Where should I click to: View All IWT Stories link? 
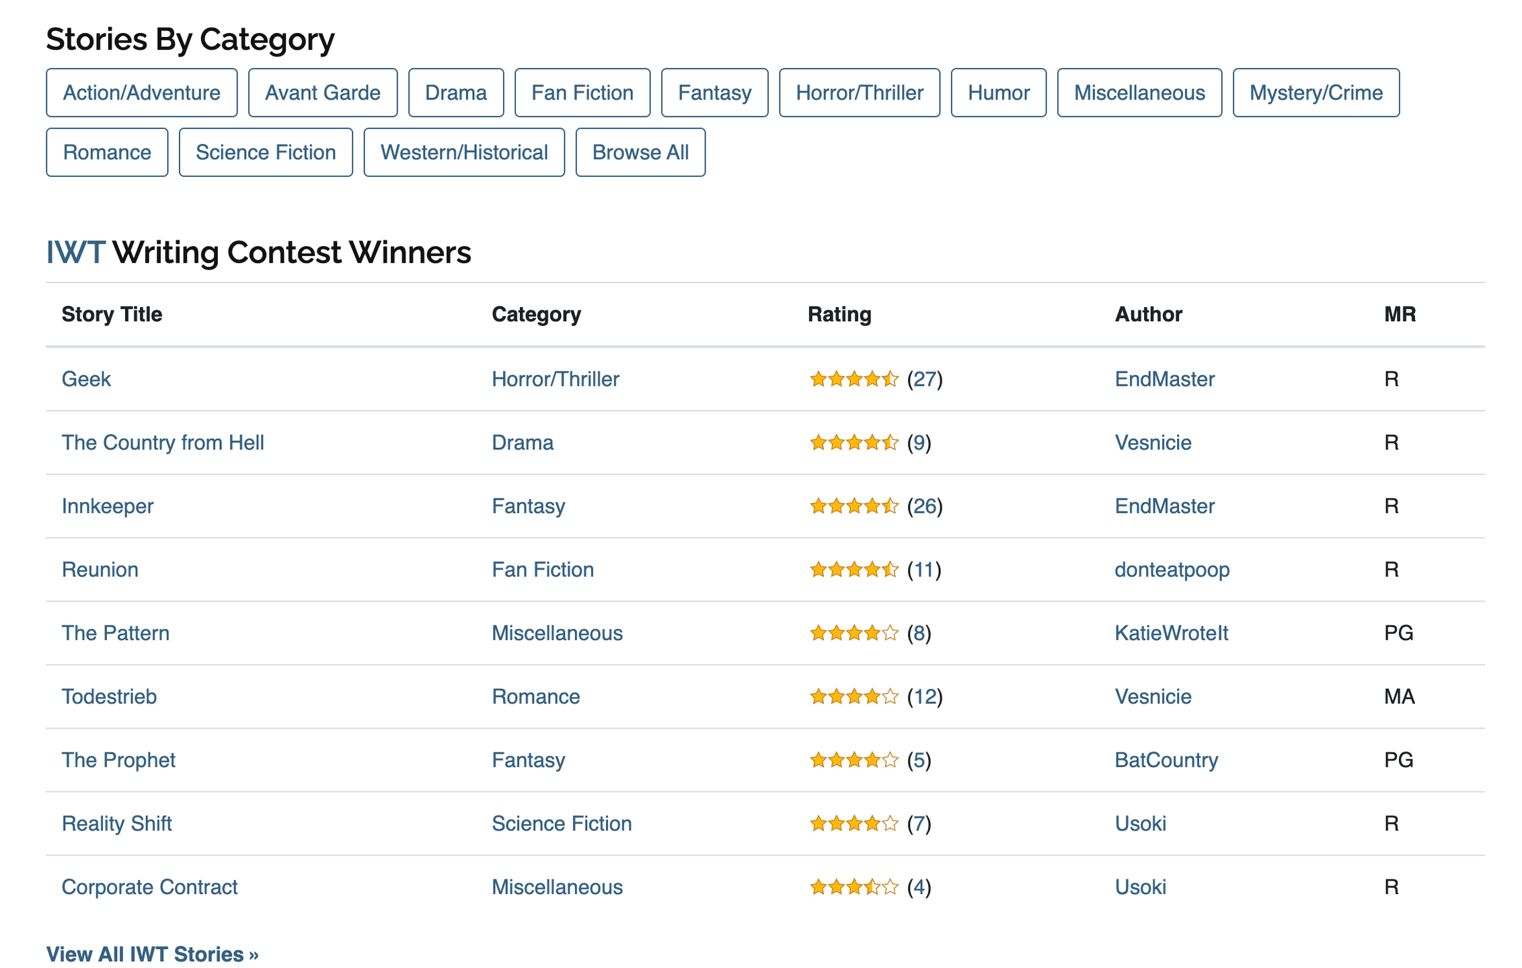tap(152, 954)
